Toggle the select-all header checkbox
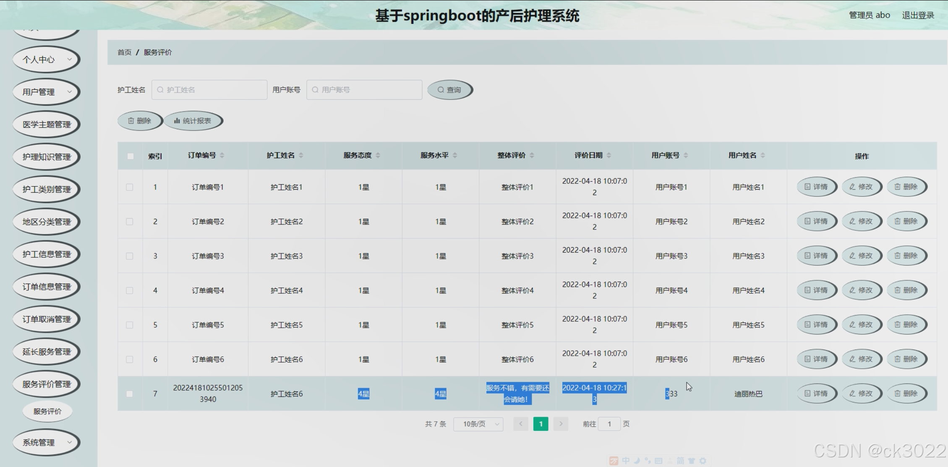 130,156
